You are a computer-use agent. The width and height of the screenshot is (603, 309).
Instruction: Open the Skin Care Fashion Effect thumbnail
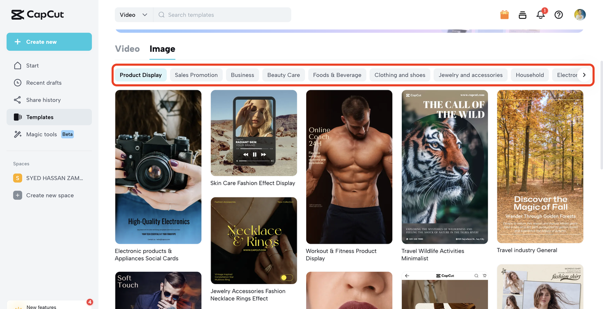click(254, 133)
